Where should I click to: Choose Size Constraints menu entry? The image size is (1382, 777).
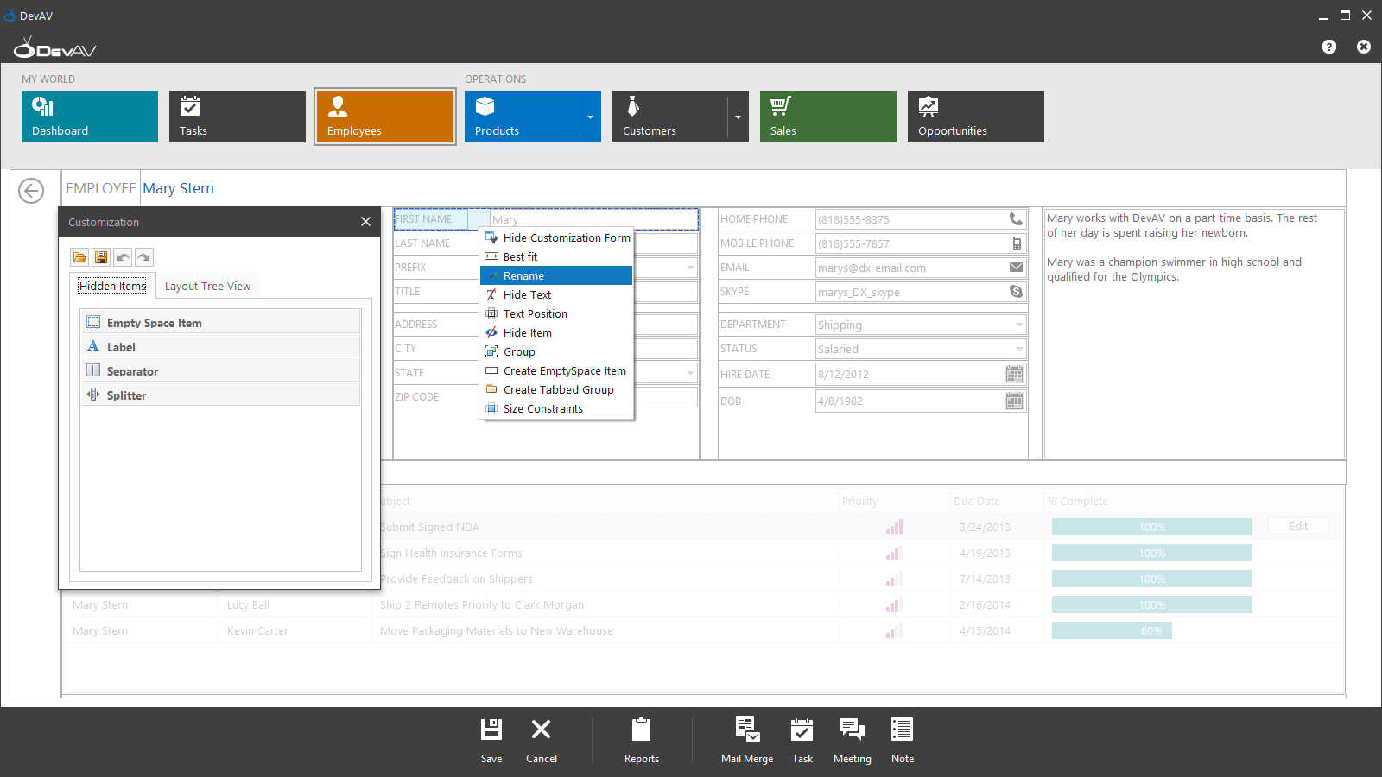[557, 408]
